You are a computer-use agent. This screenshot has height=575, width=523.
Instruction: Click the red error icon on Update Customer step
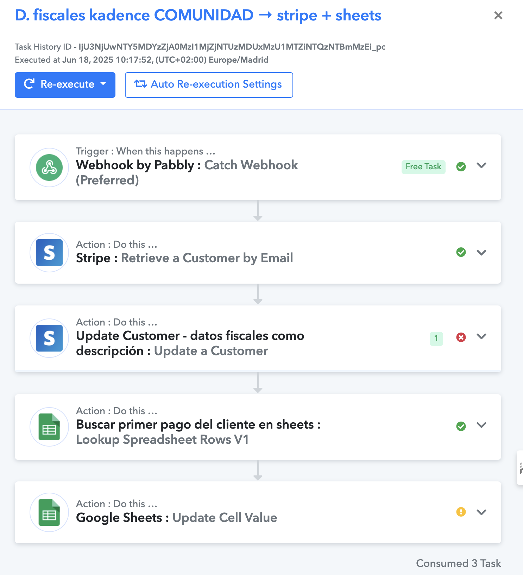tap(461, 337)
